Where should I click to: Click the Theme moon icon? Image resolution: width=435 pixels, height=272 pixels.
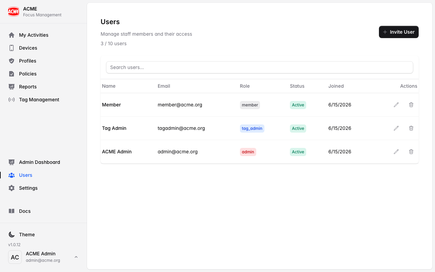click(x=12, y=235)
